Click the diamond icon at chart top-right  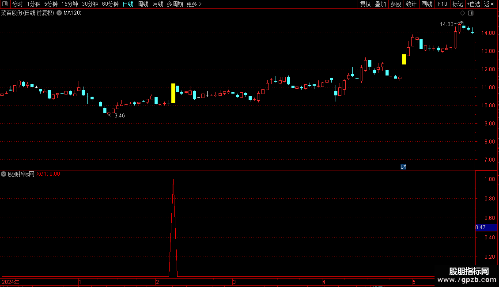tap(463, 13)
